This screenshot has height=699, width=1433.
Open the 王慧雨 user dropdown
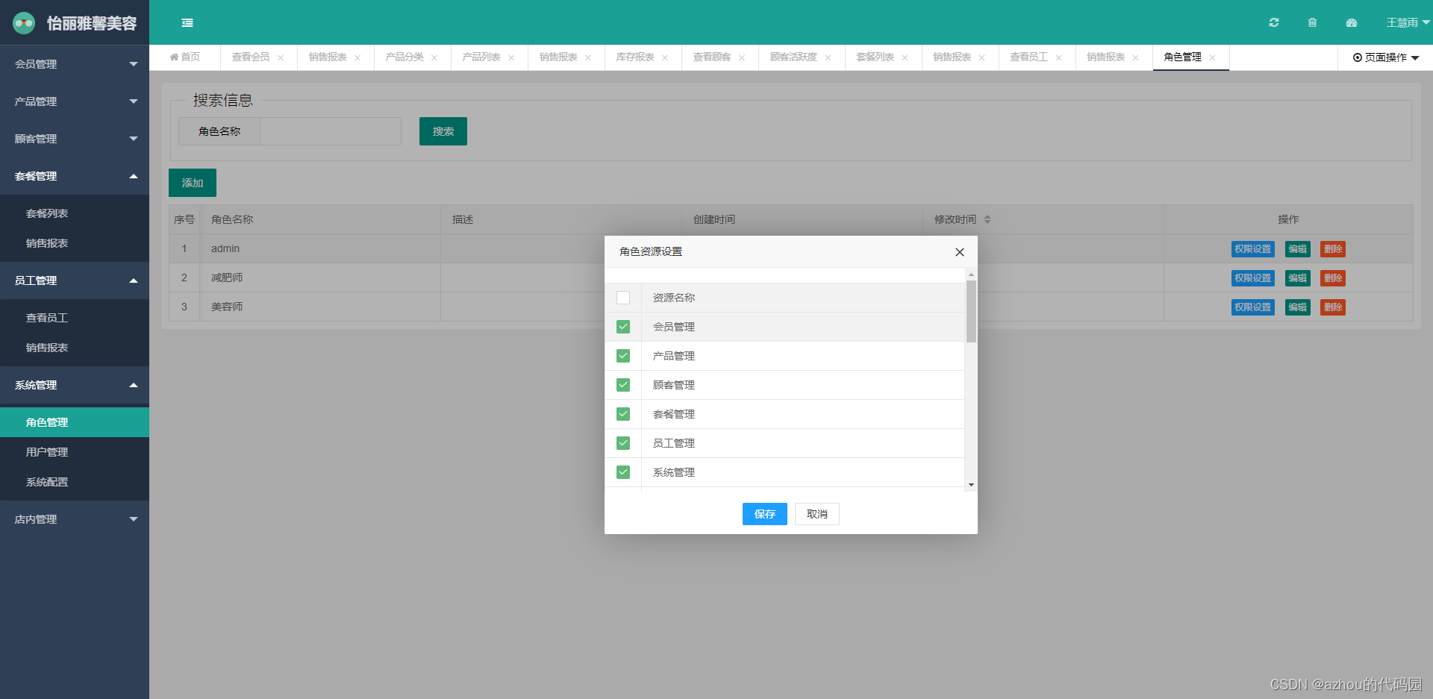1407,23
